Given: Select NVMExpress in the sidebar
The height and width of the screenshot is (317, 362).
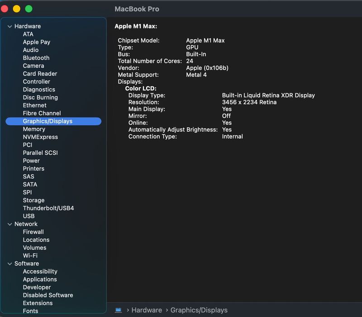Looking at the screenshot, I should tap(40, 137).
